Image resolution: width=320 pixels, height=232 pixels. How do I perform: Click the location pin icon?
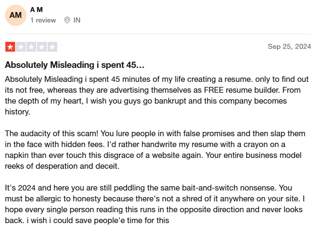pos(67,20)
